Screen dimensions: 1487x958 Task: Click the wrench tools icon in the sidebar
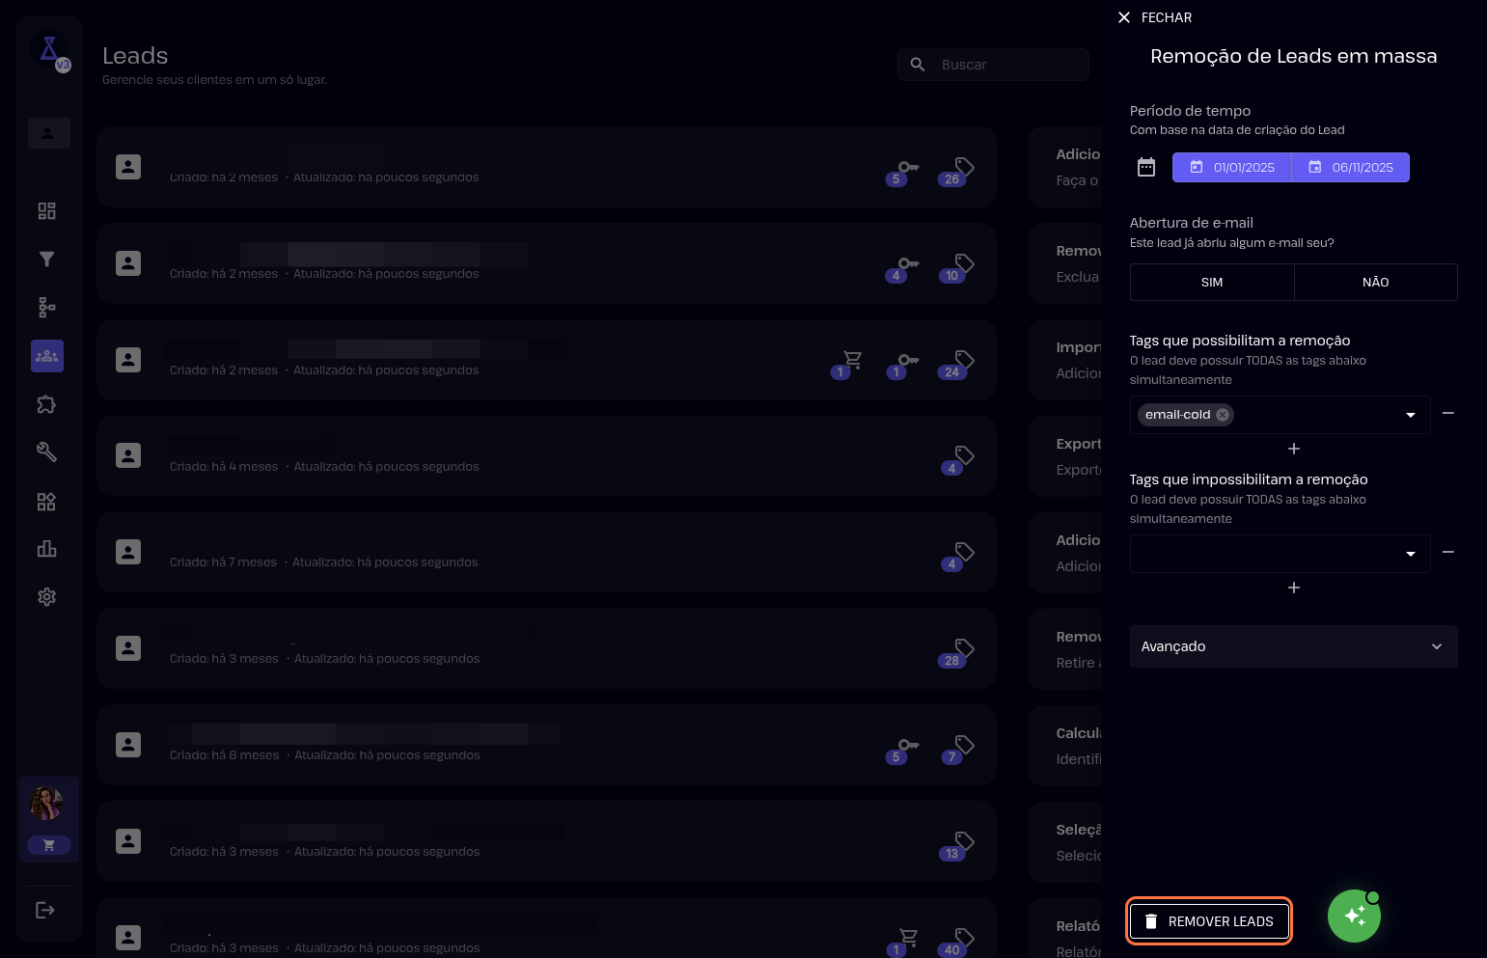coord(46,452)
